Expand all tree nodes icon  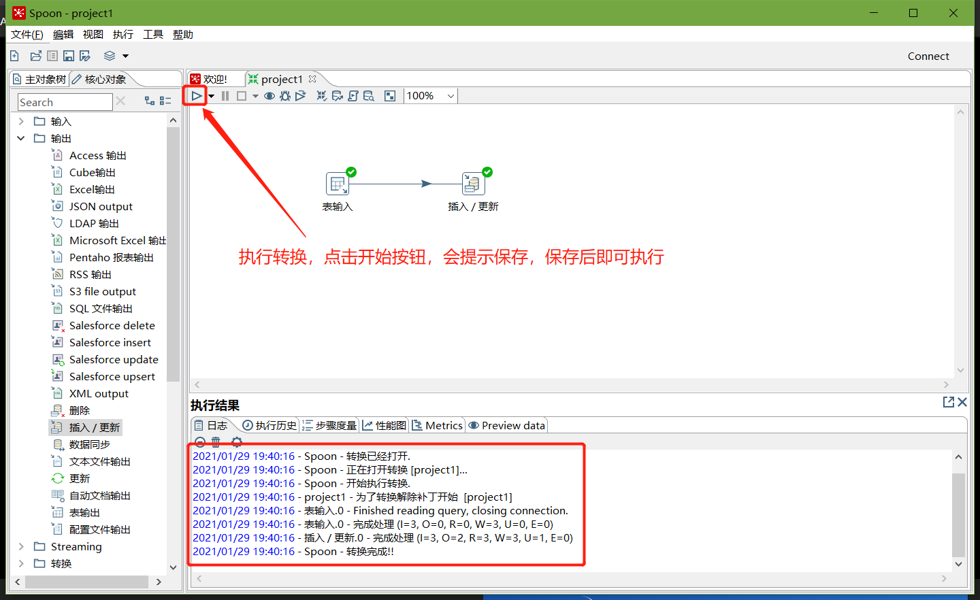150,101
